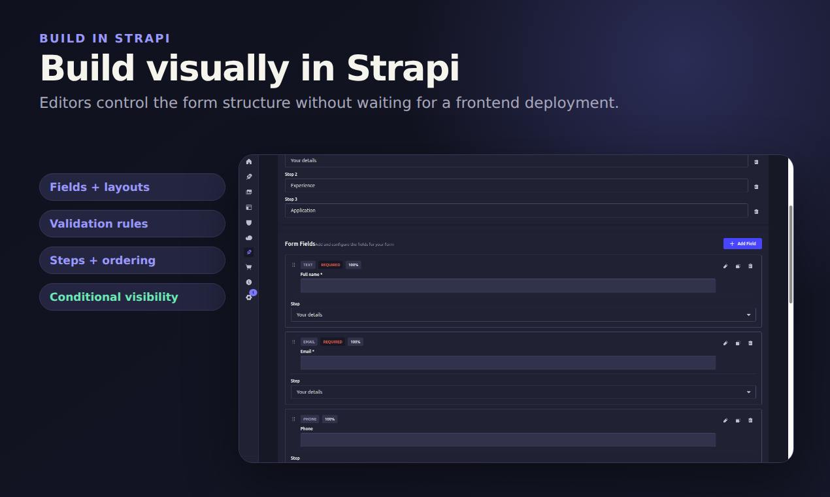Image resolution: width=830 pixels, height=497 pixels.
Task: Open Content-Type Builder layout icon in sidebar
Action: click(249, 207)
